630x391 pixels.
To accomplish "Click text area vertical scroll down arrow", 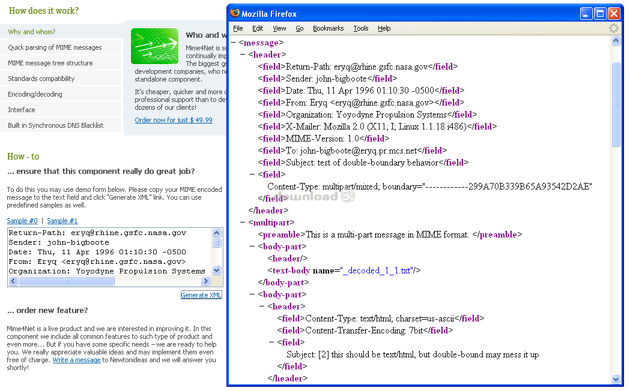I will 217,270.
